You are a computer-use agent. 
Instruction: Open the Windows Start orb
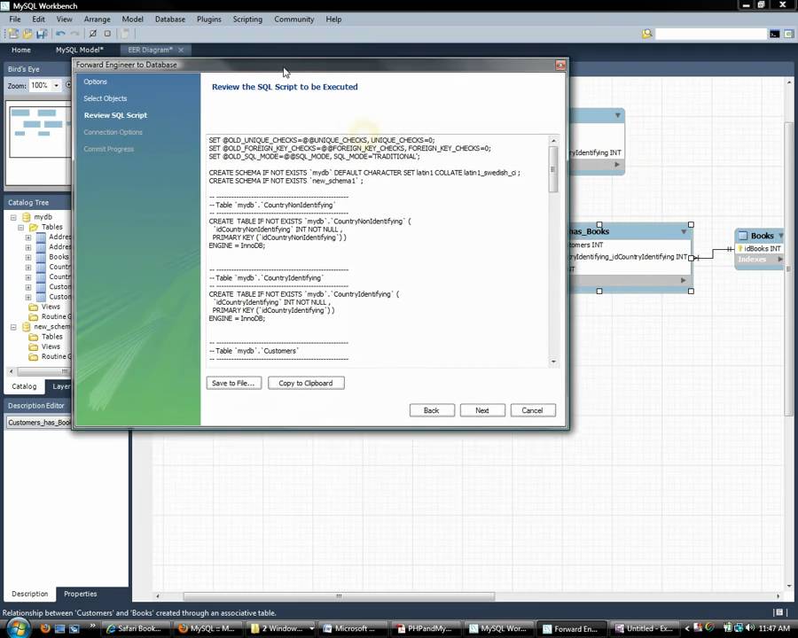point(18,628)
